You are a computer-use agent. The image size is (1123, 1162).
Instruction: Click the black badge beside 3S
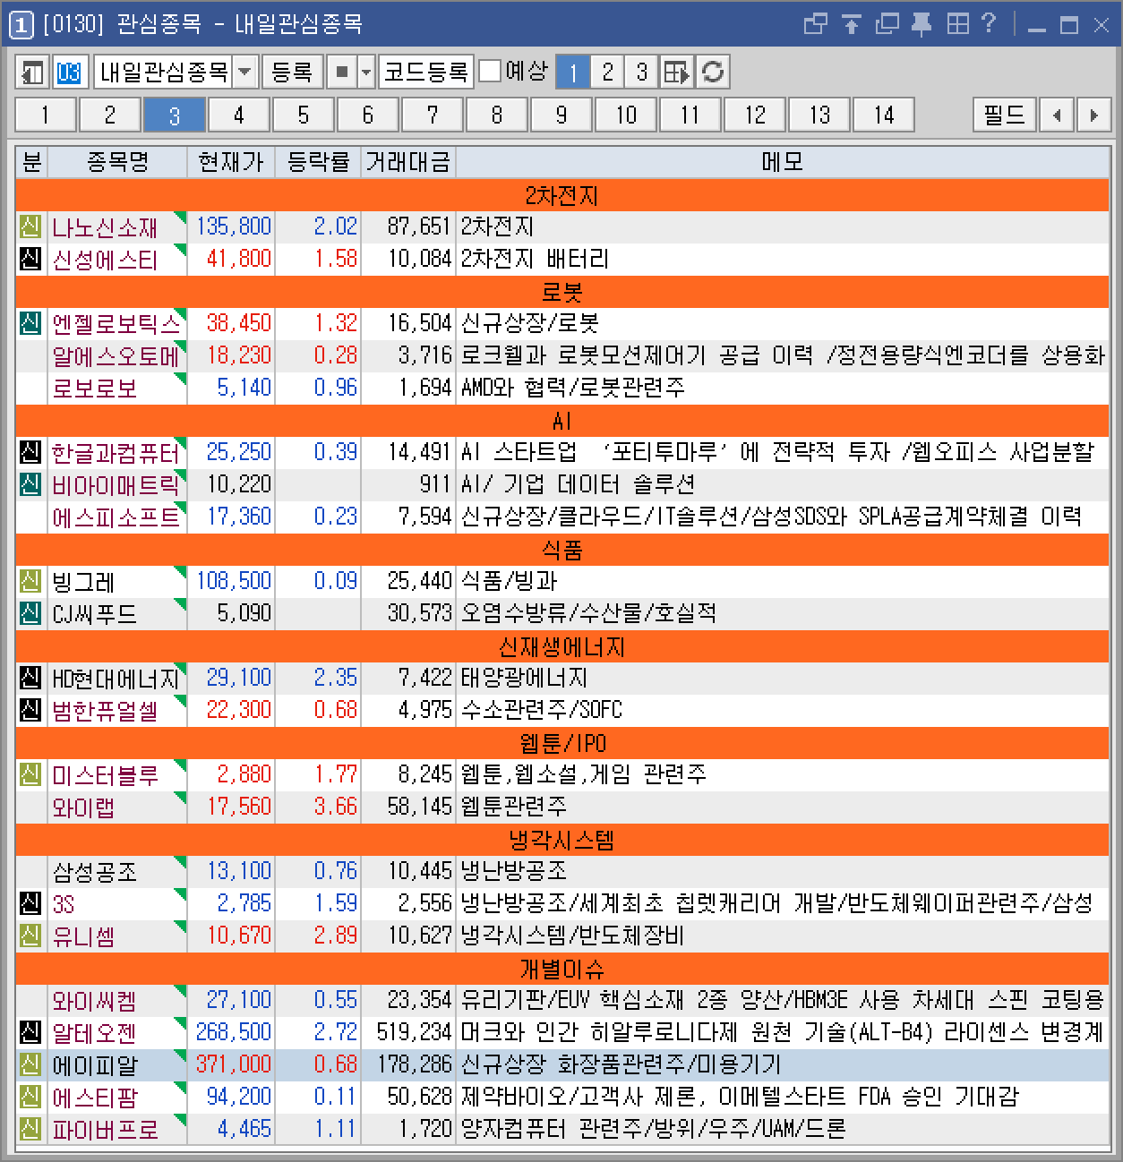pos(30,903)
